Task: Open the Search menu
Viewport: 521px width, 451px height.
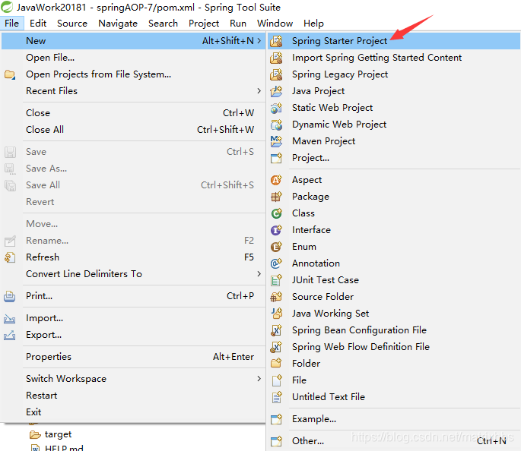Action: tap(163, 24)
